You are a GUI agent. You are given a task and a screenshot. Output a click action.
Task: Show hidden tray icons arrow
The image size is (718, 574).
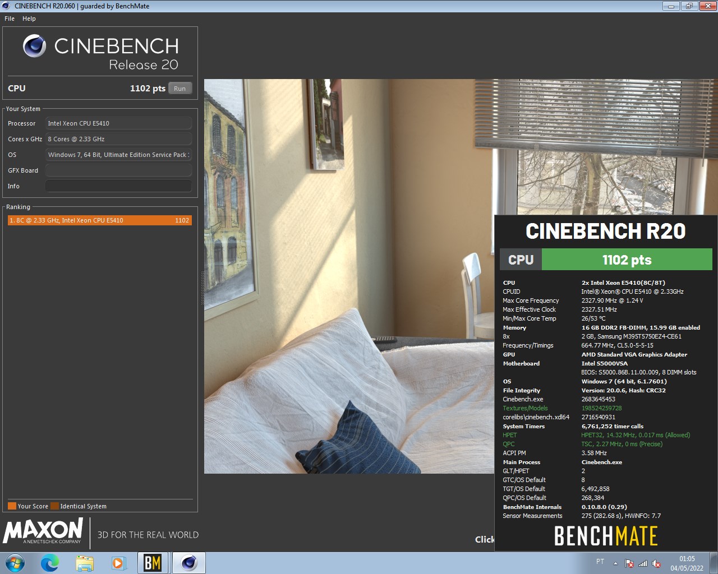pos(615,563)
